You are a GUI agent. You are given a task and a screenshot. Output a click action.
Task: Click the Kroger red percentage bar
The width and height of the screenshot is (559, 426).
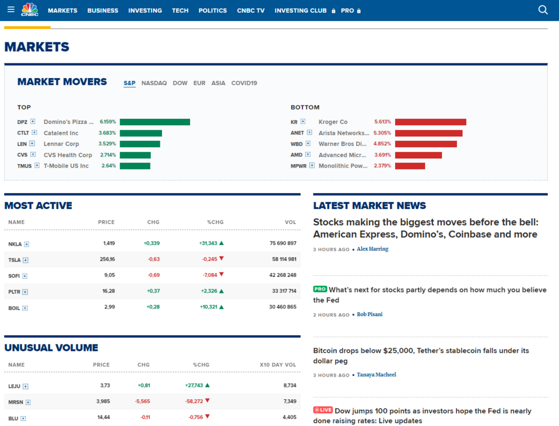tap(431, 122)
